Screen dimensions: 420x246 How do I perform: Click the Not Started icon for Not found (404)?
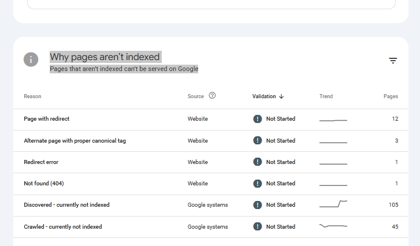(258, 184)
